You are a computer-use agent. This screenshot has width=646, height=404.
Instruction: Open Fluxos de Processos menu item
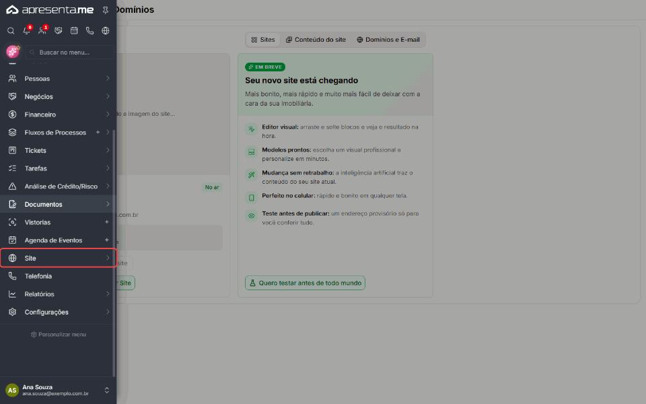tap(58, 133)
